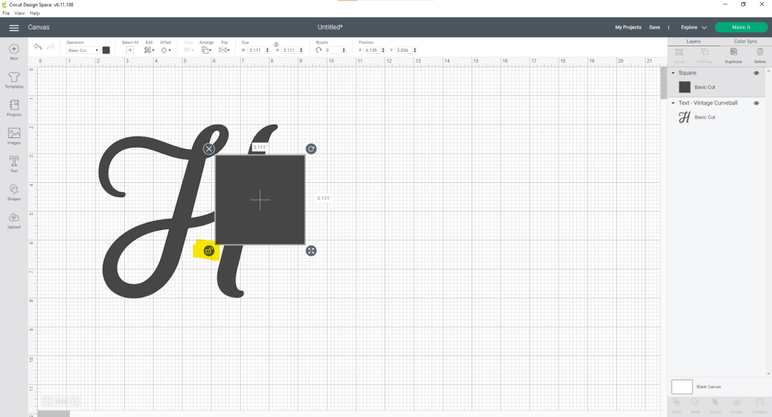Duplicate the selected layer
The image size is (772, 417).
733,55
